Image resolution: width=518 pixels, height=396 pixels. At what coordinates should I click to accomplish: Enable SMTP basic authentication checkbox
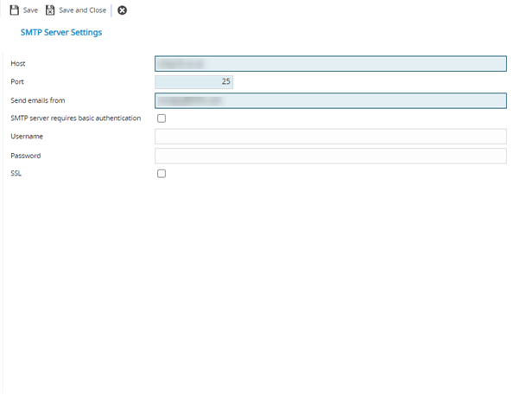(x=161, y=118)
